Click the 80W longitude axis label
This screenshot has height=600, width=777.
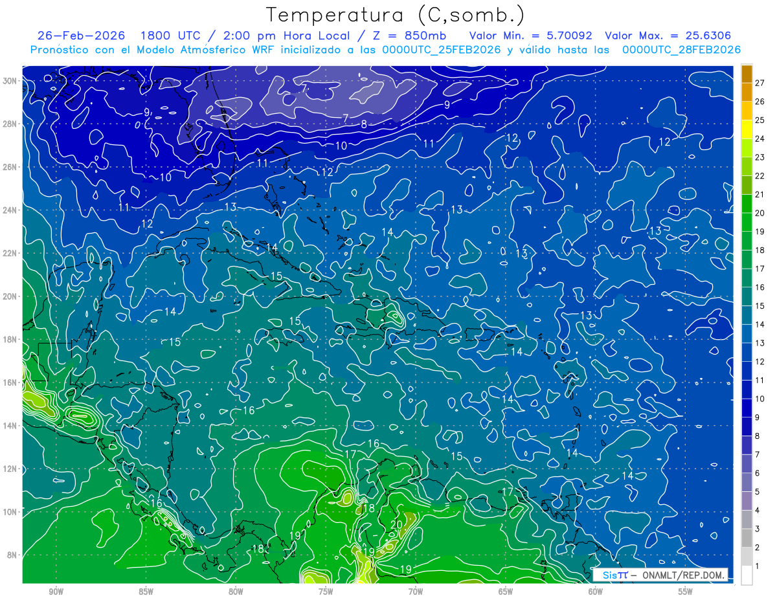pyautogui.click(x=236, y=592)
